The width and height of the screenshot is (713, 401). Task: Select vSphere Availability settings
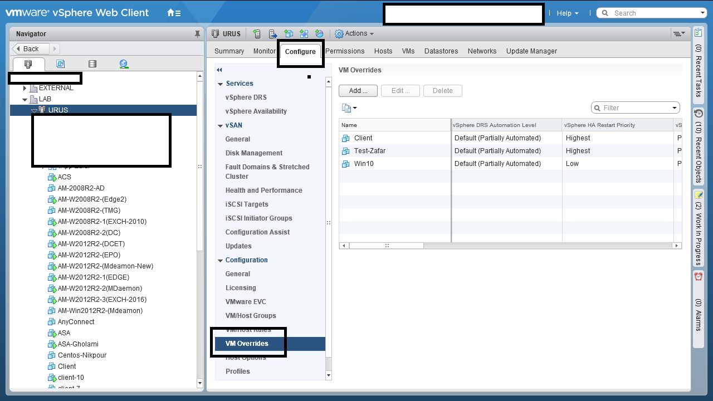coord(256,111)
